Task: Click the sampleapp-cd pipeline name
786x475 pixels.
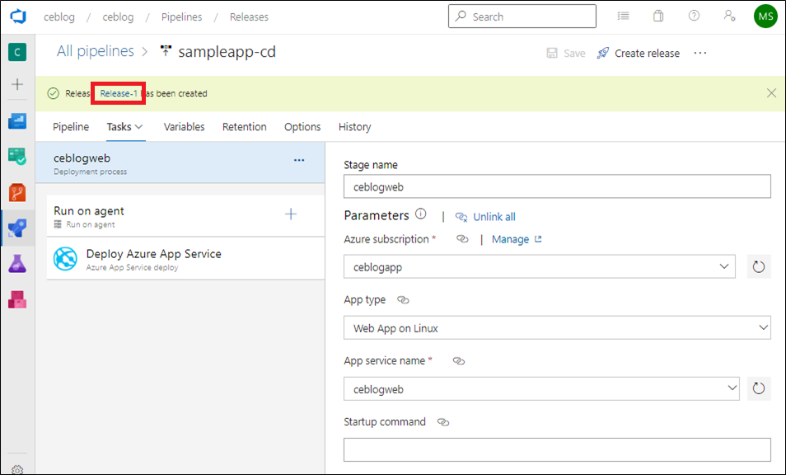Action: [227, 52]
